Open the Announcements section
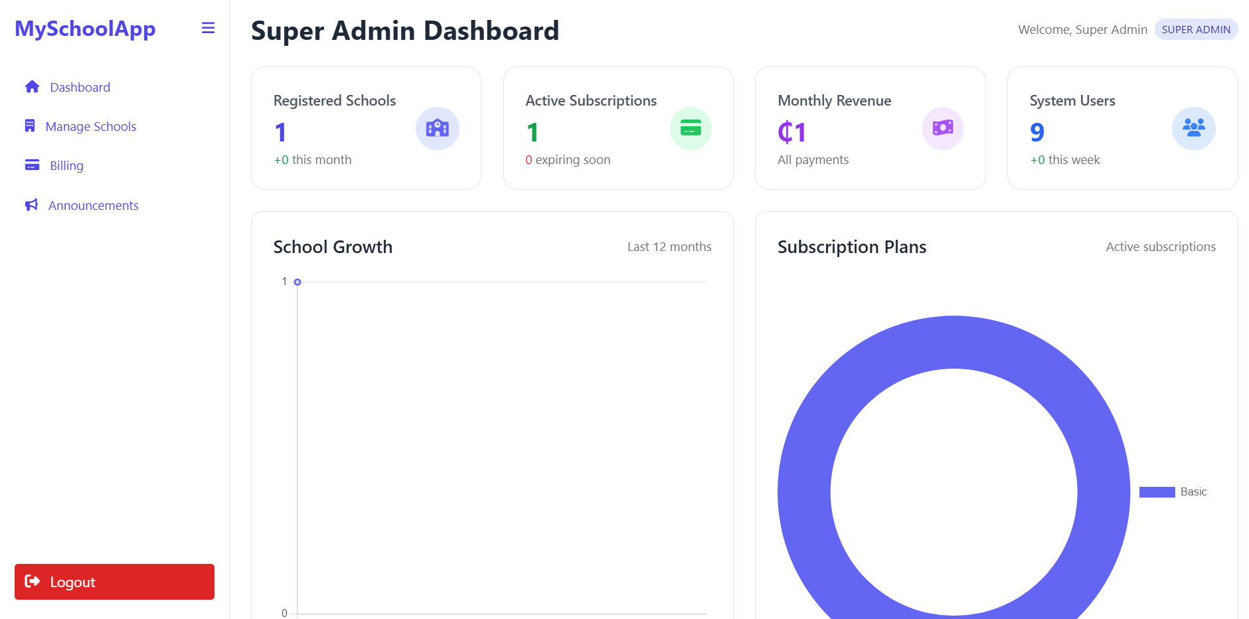This screenshot has height=619, width=1249. (x=94, y=205)
